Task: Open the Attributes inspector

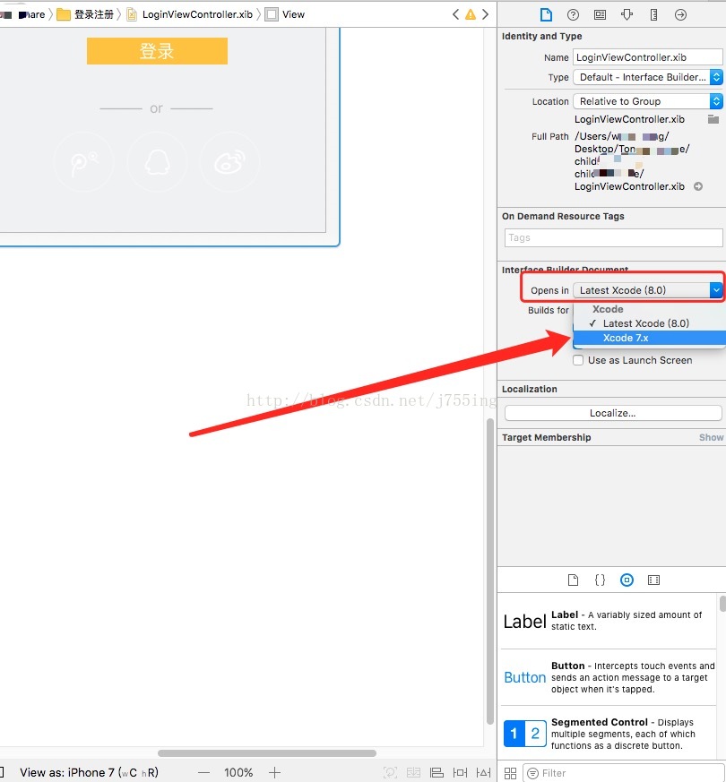Action: tap(627, 14)
